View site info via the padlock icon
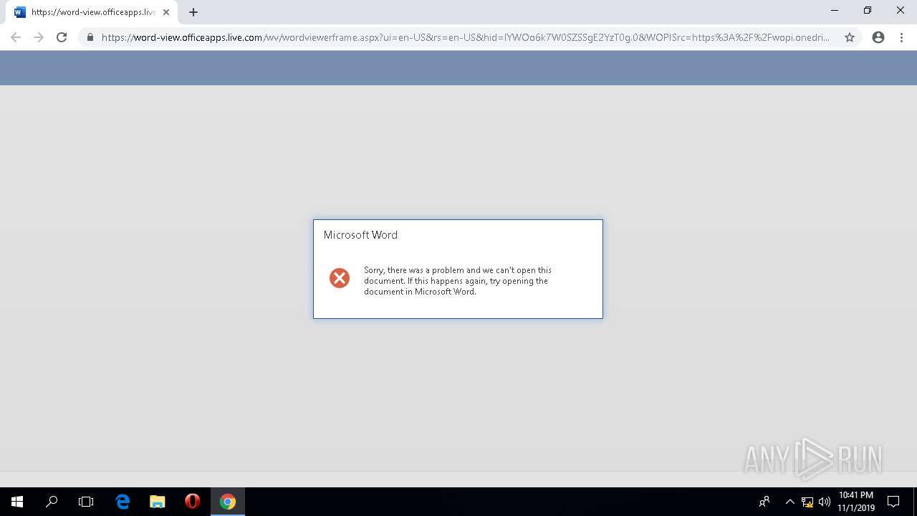 click(90, 37)
